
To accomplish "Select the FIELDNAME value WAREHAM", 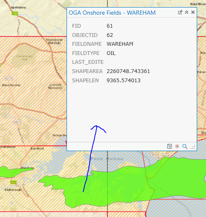I will pyautogui.click(x=120, y=44).
